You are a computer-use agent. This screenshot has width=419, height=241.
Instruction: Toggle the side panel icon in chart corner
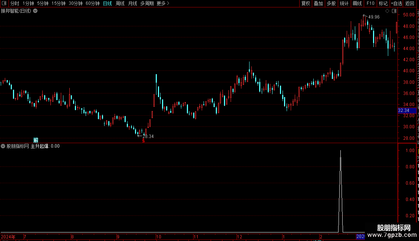394,11
